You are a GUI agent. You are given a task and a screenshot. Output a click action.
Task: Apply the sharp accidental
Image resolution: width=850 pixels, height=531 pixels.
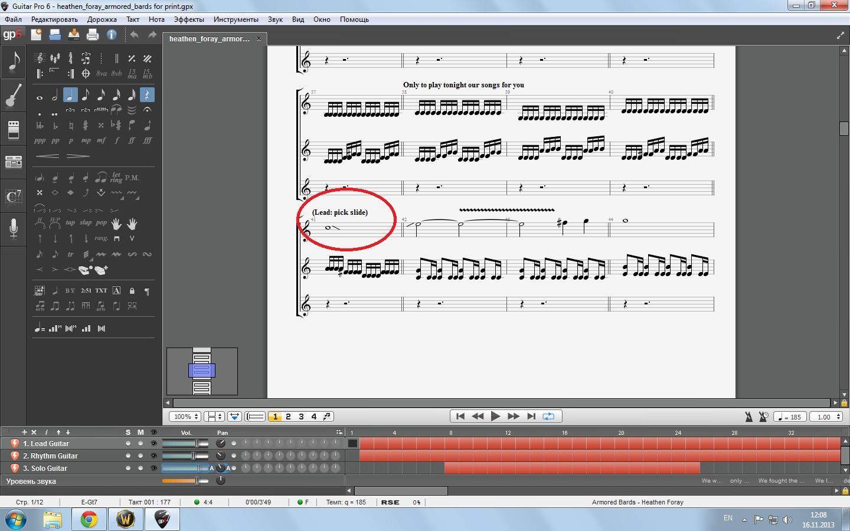[x=86, y=125]
